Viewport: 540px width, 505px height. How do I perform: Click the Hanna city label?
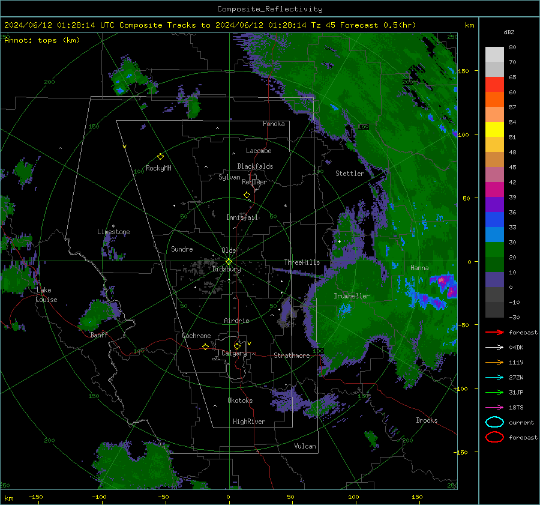419,268
